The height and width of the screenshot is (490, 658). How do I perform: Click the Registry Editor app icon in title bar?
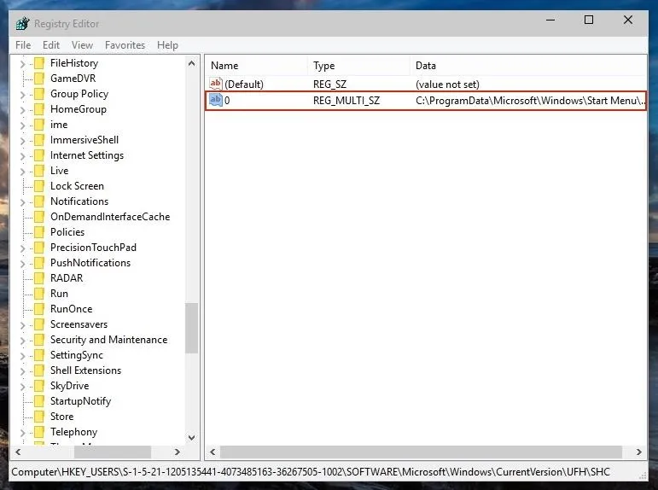click(x=23, y=24)
